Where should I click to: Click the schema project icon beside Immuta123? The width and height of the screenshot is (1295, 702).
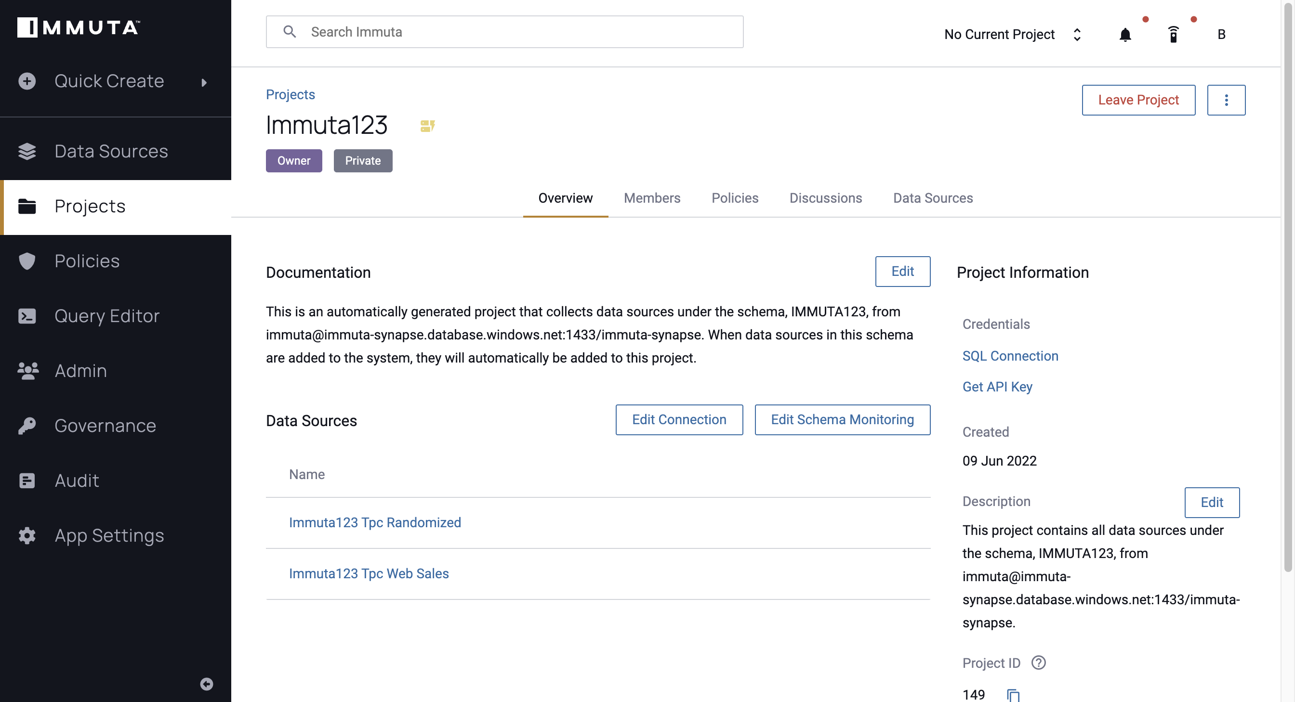(427, 126)
